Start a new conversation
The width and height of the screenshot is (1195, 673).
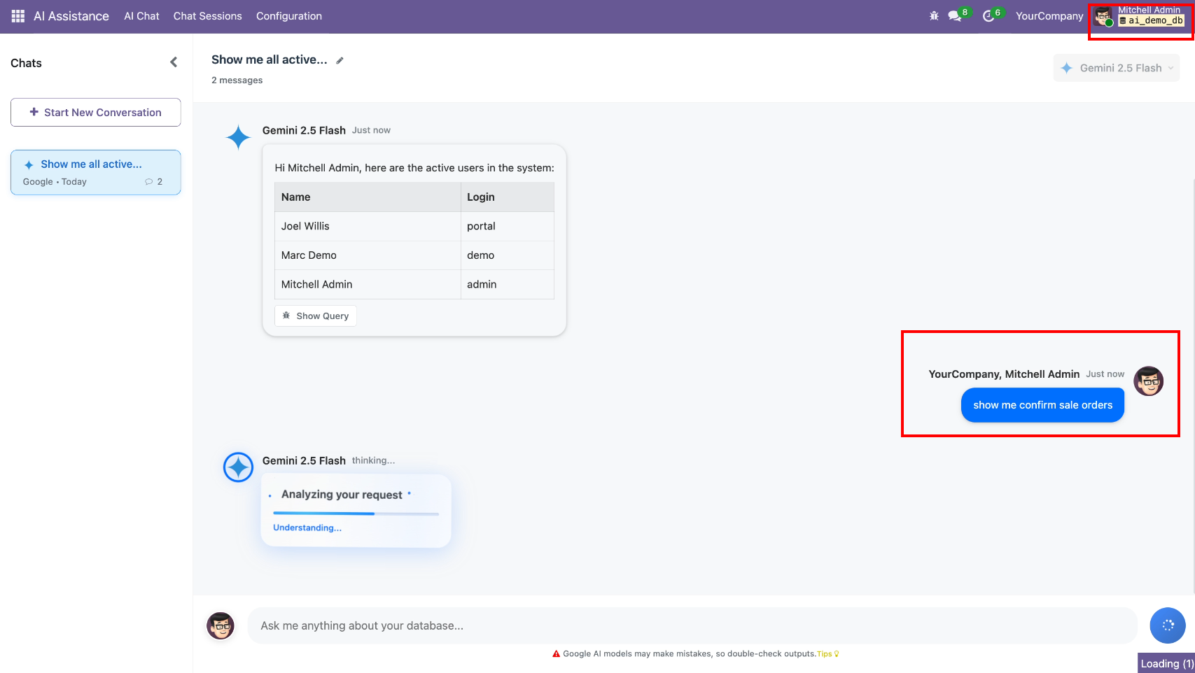(x=96, y=113)
